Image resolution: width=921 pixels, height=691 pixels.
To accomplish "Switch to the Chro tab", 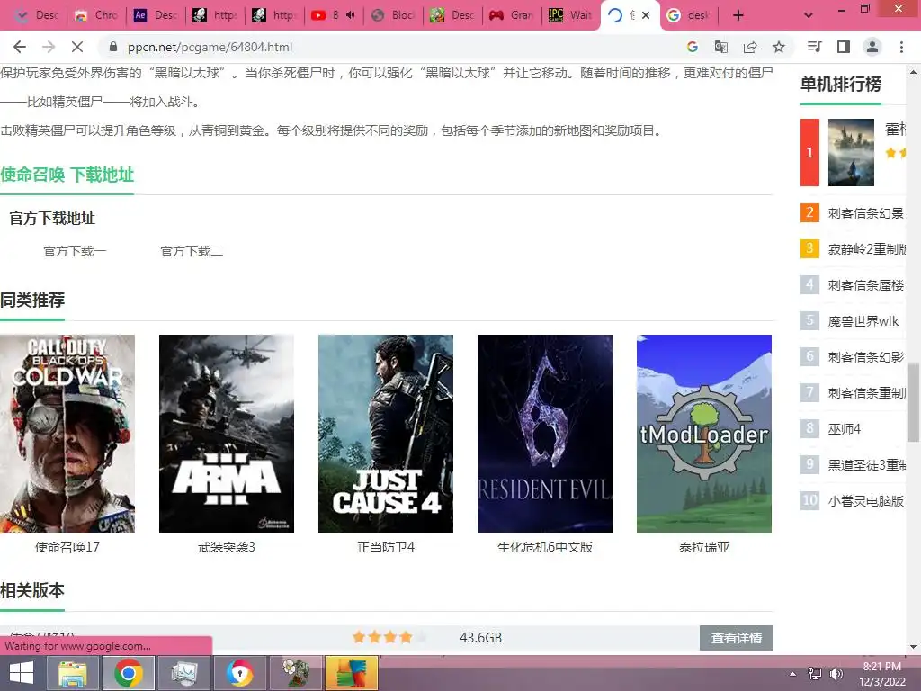I will 96,15.
